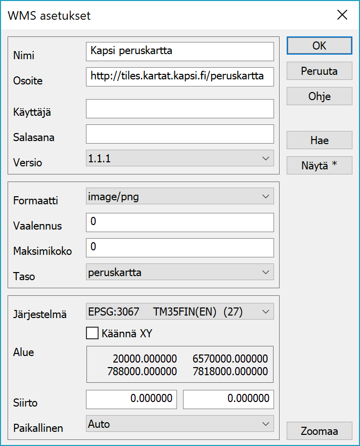Focus the Maksimikoko input field
The image size is (360, 446).
179,247
